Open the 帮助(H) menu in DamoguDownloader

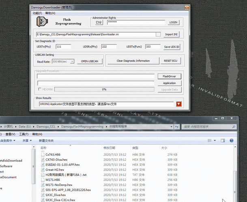[x=50, y=13]
